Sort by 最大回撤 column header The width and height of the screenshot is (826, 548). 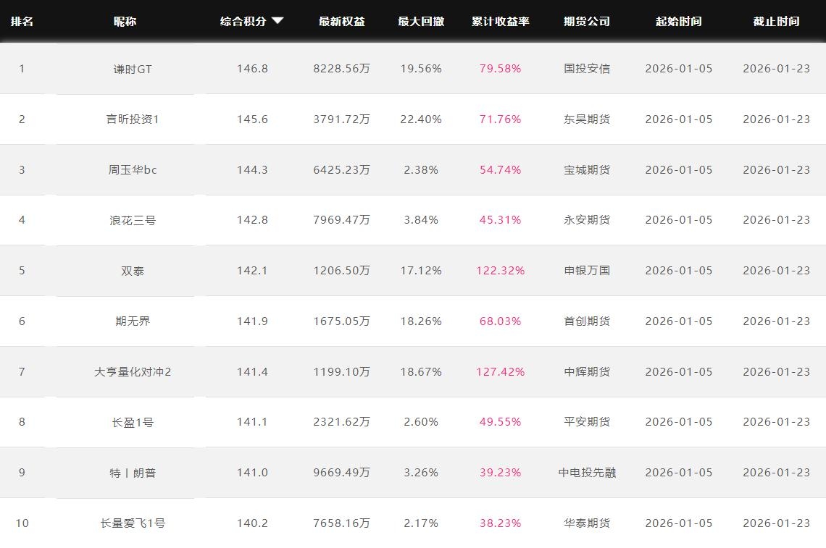[x=420, y=21]
